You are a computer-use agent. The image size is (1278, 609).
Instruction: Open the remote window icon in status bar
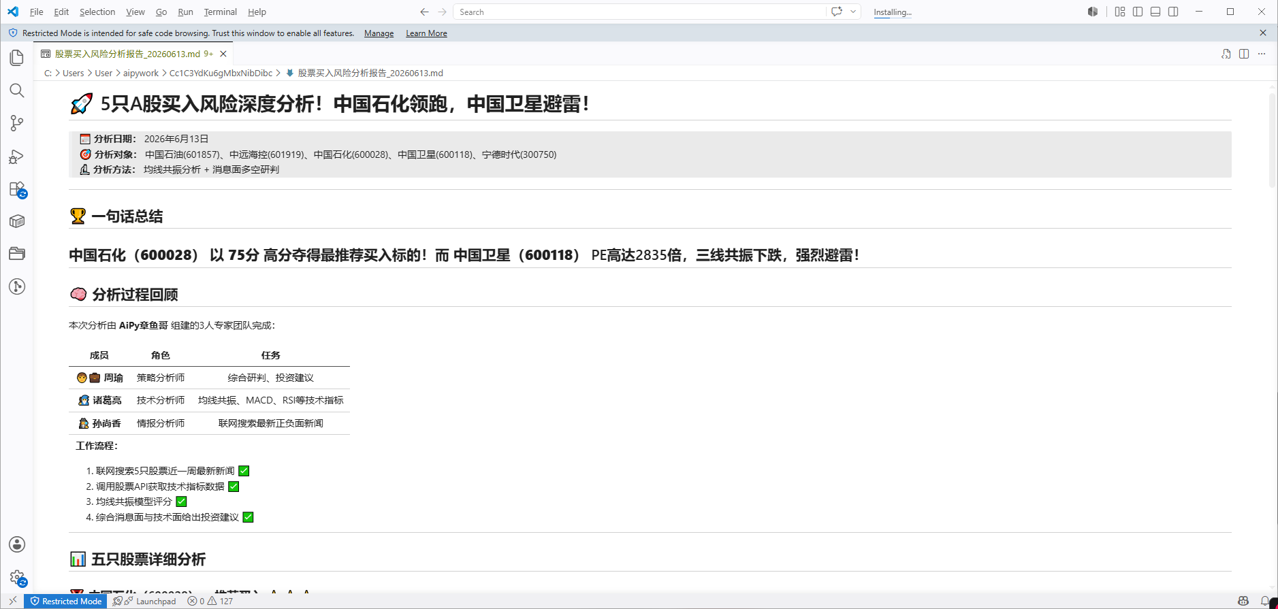coord(13,601)
